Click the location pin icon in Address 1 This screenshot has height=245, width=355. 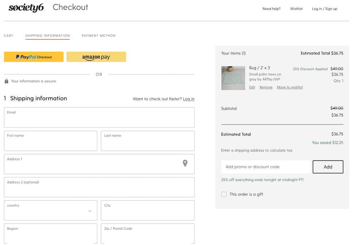[185, 163]
